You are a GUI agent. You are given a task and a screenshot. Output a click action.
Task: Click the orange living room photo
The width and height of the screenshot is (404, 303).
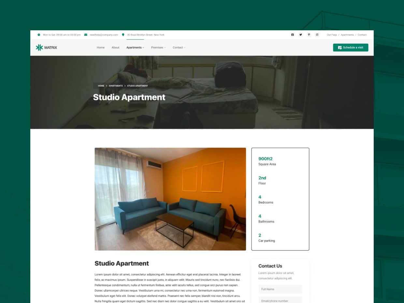point(170,199)
